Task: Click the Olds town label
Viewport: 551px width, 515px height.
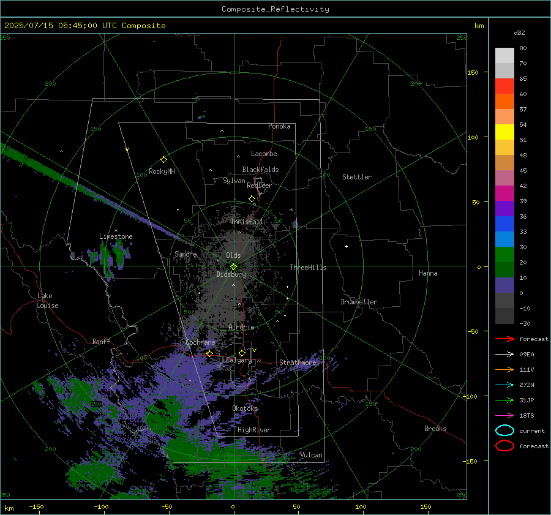Action: [x=233, y=255]
